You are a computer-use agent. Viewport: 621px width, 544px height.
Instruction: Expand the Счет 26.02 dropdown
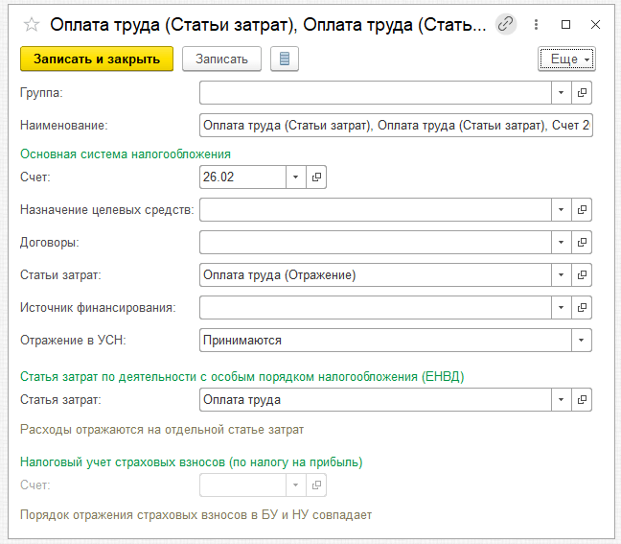point(295,177)
